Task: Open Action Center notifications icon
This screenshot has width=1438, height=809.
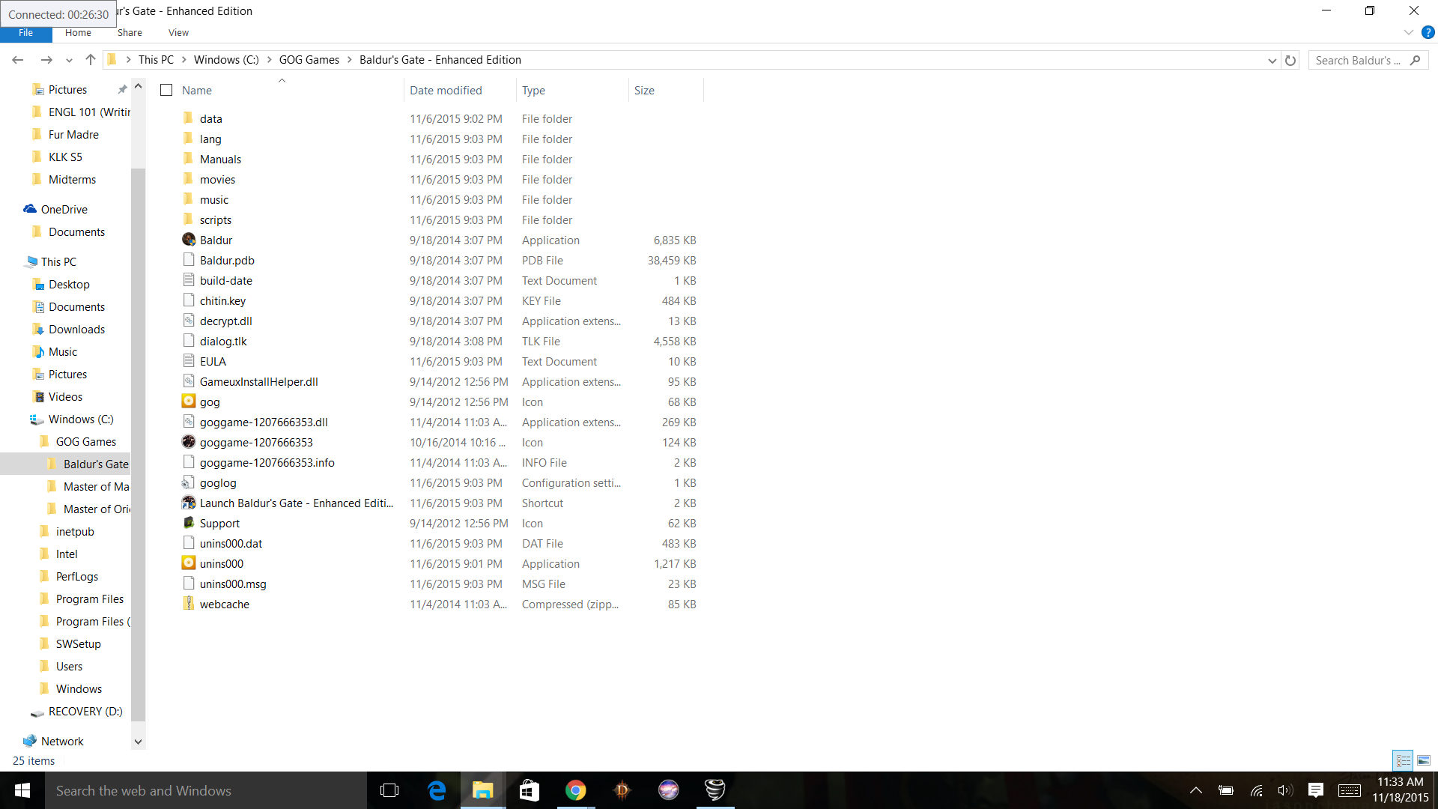Action: point(1316,790)
